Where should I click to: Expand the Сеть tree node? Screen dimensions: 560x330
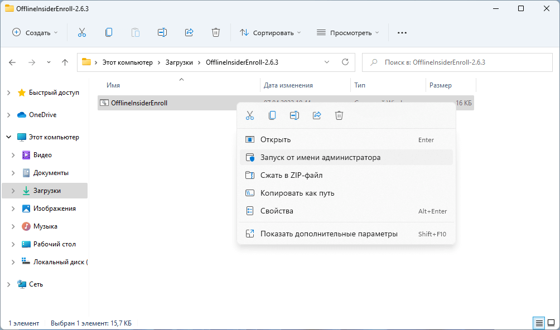click(8, 284)
